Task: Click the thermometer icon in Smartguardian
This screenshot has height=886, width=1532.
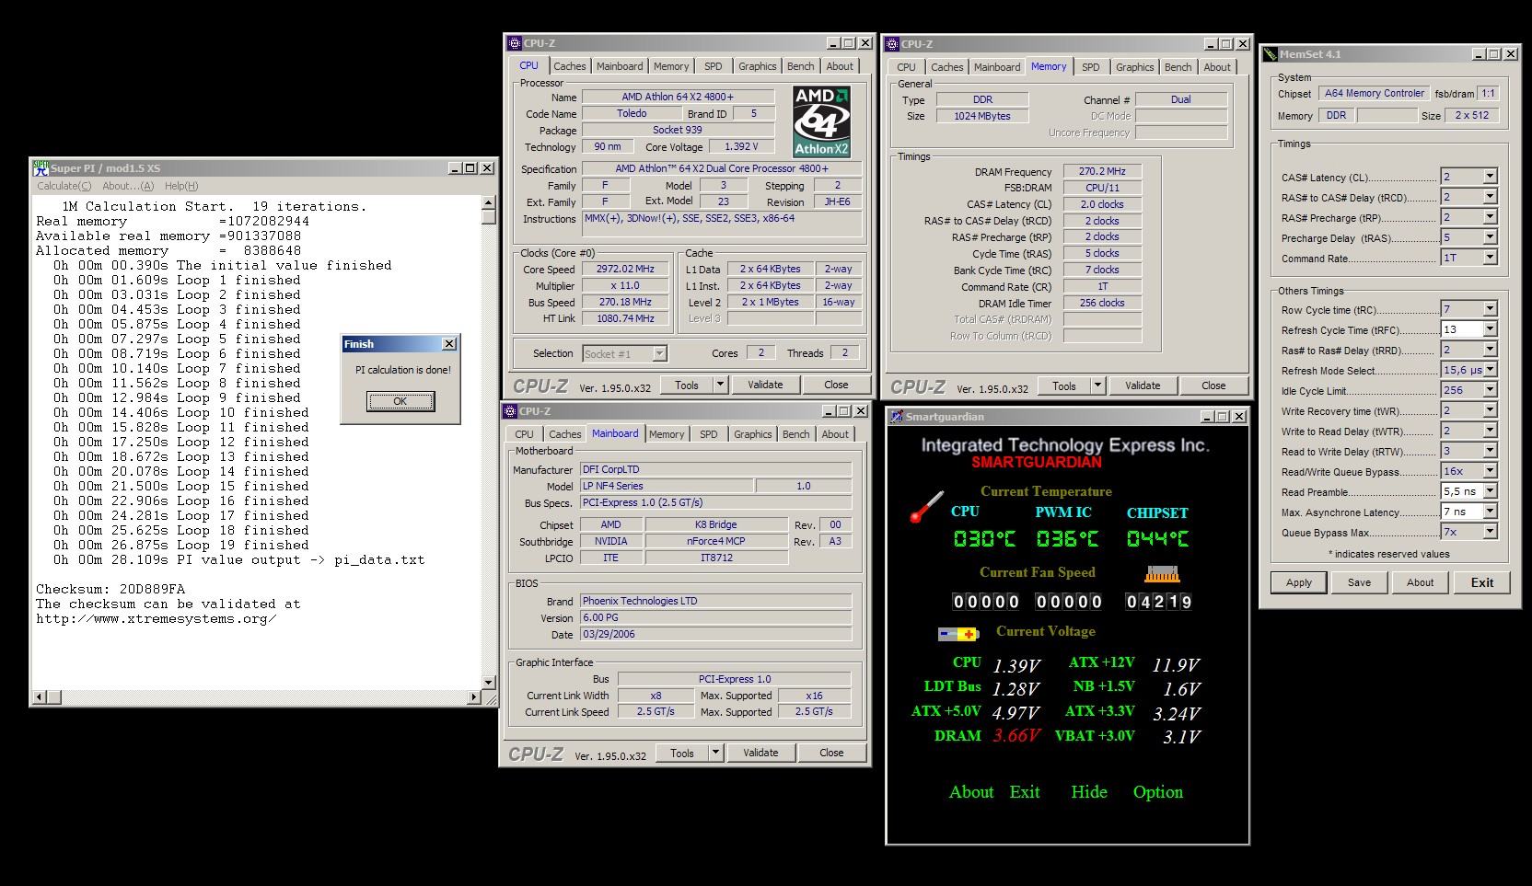Action: pos(927,508)
